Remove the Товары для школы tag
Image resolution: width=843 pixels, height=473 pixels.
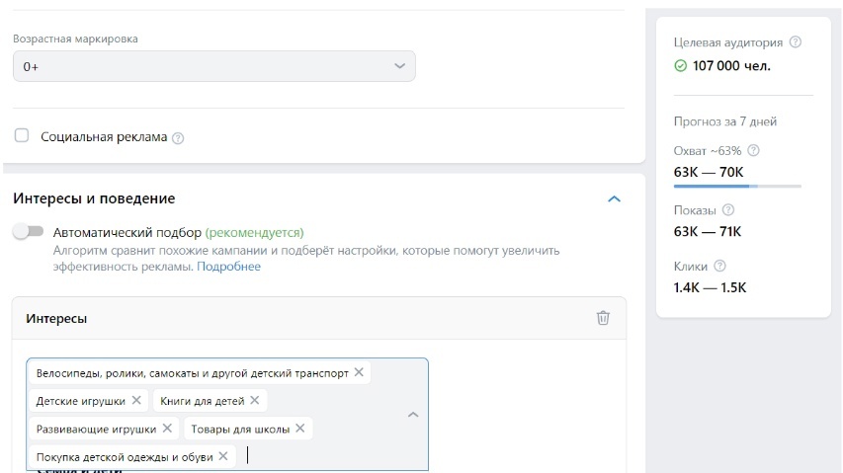pyautogui.click(x=300, y=428)
